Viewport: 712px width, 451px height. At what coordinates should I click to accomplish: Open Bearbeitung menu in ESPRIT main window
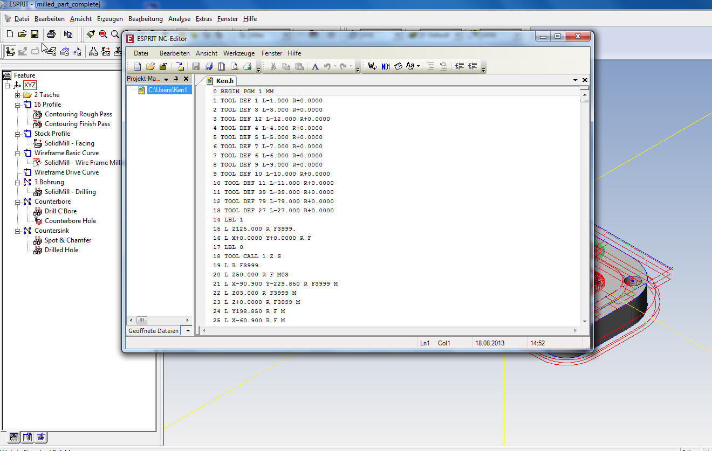tap(146, 19)
